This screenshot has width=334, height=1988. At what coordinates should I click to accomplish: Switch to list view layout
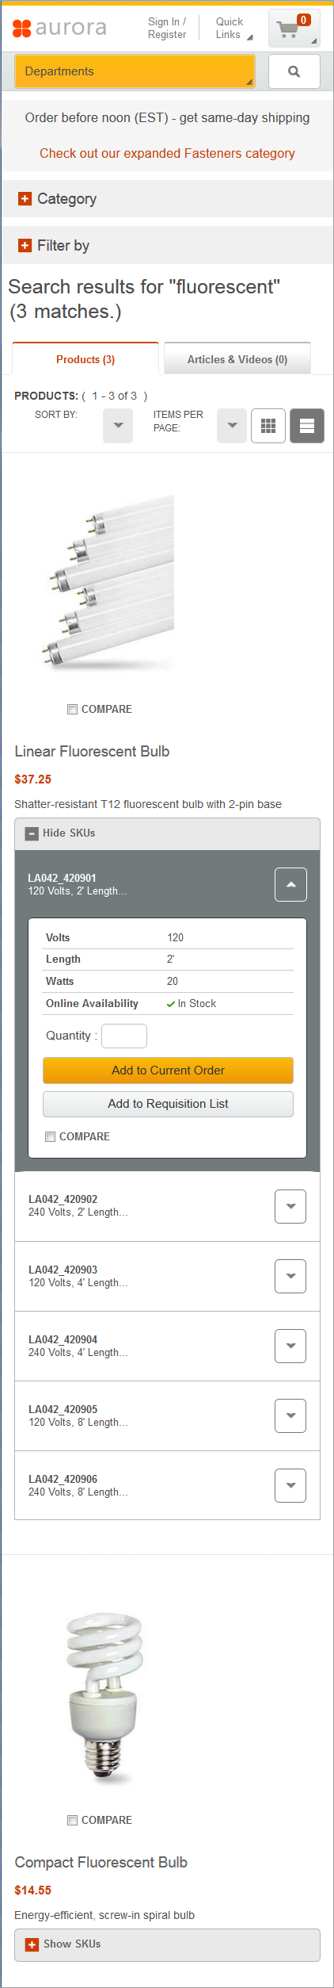[307, 426]
